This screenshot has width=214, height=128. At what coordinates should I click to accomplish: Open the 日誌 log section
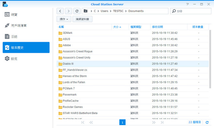(x=26, y=37)
